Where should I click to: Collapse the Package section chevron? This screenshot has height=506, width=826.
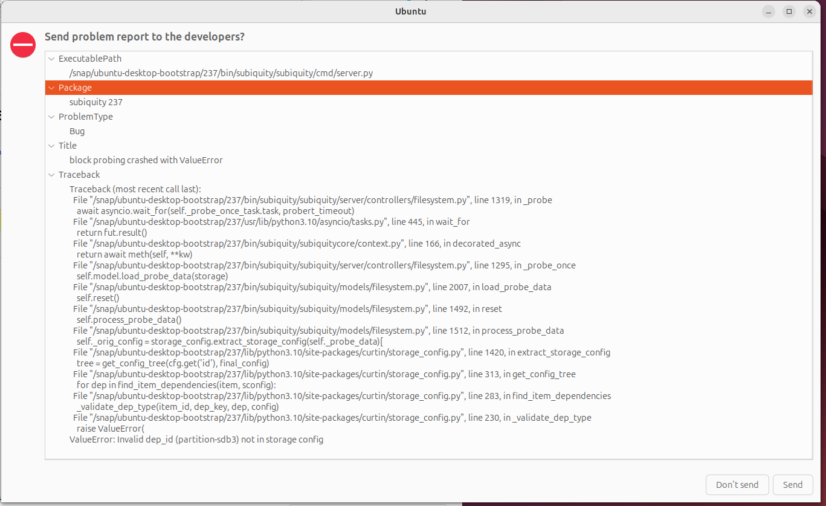tap(51, 88)
